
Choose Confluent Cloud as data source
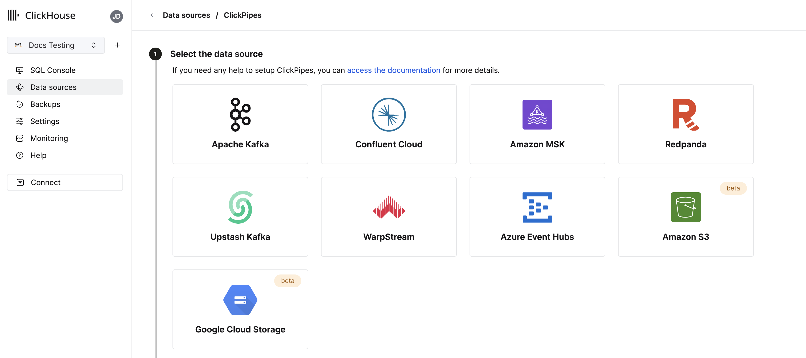click(389, 124)
